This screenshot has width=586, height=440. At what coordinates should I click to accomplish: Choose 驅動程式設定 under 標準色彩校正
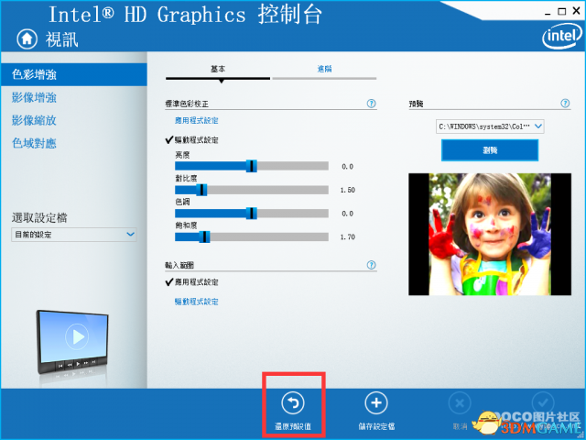[x=197, y=140]
